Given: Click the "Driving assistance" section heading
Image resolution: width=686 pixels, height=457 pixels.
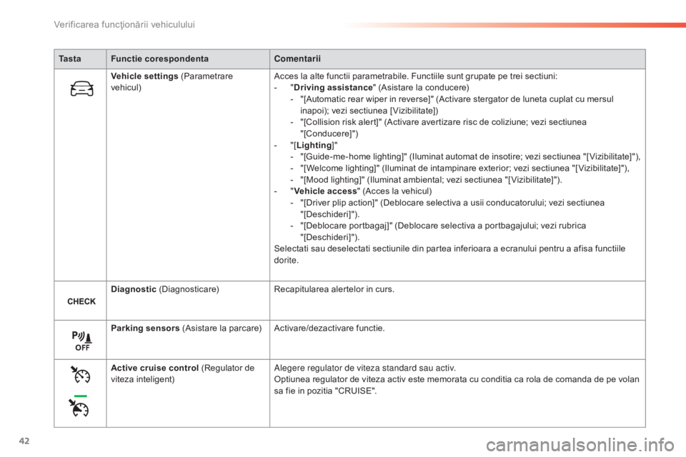Looking at the screenshot, I should (x=333, y=87).
